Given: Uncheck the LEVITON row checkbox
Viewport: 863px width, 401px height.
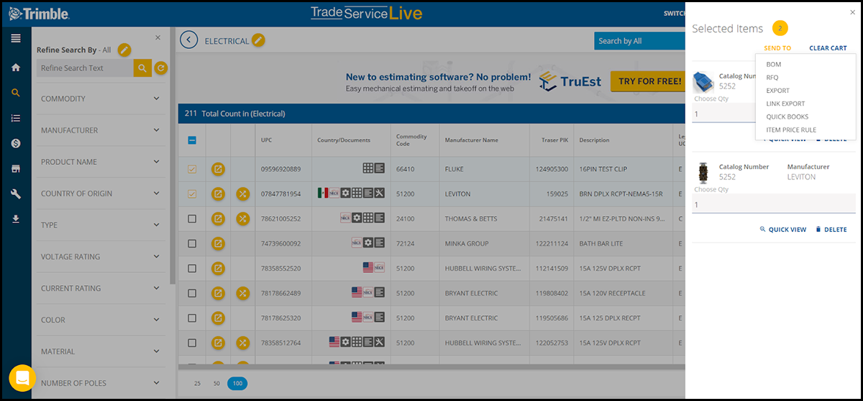Looking at the screenshot, I should tap(192, 194).
